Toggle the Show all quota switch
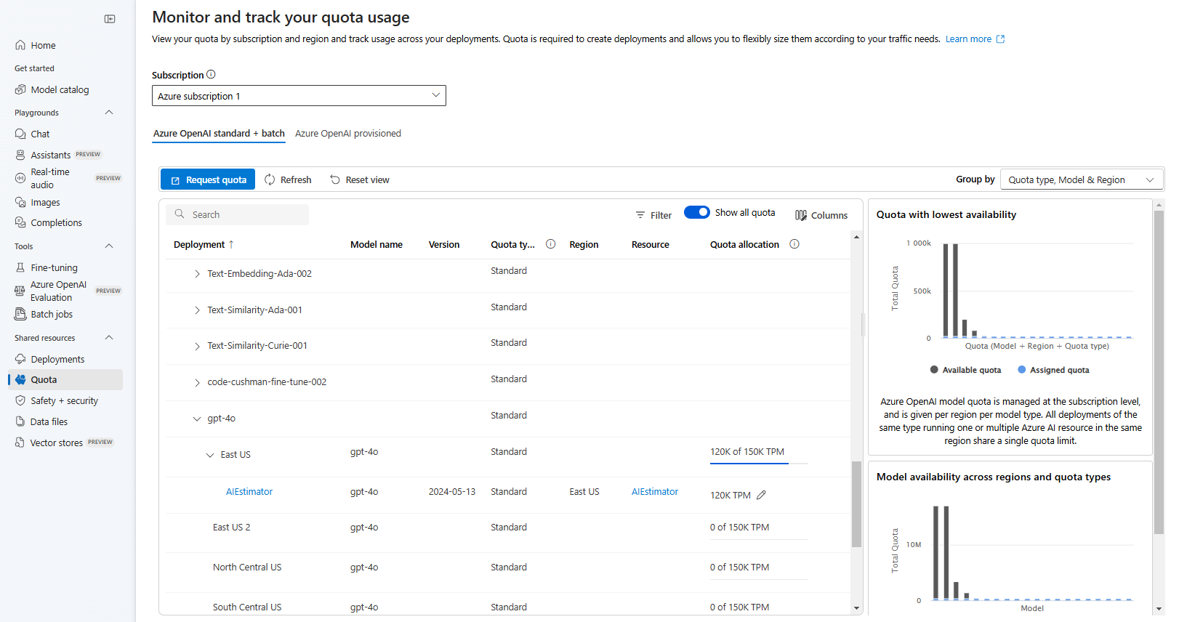 pos(696,212)
